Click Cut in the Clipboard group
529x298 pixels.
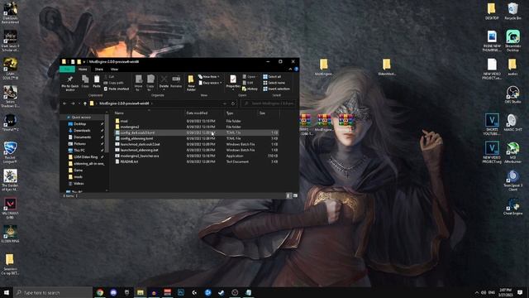pos(109,77)
